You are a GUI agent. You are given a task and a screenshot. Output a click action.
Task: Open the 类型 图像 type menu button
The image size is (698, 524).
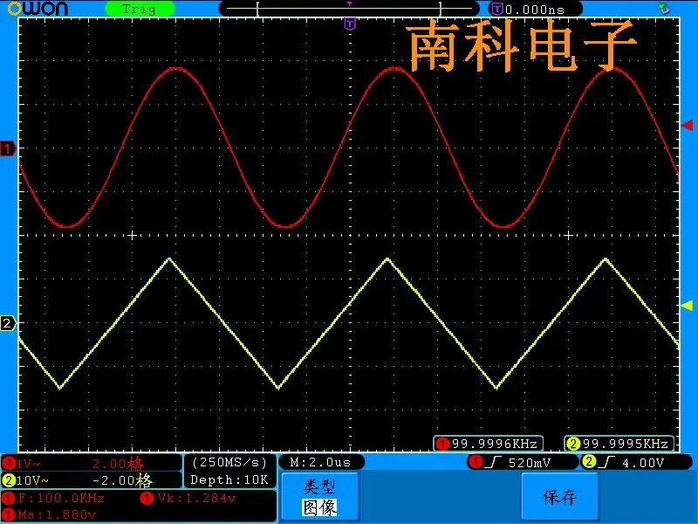click(320, 496)
